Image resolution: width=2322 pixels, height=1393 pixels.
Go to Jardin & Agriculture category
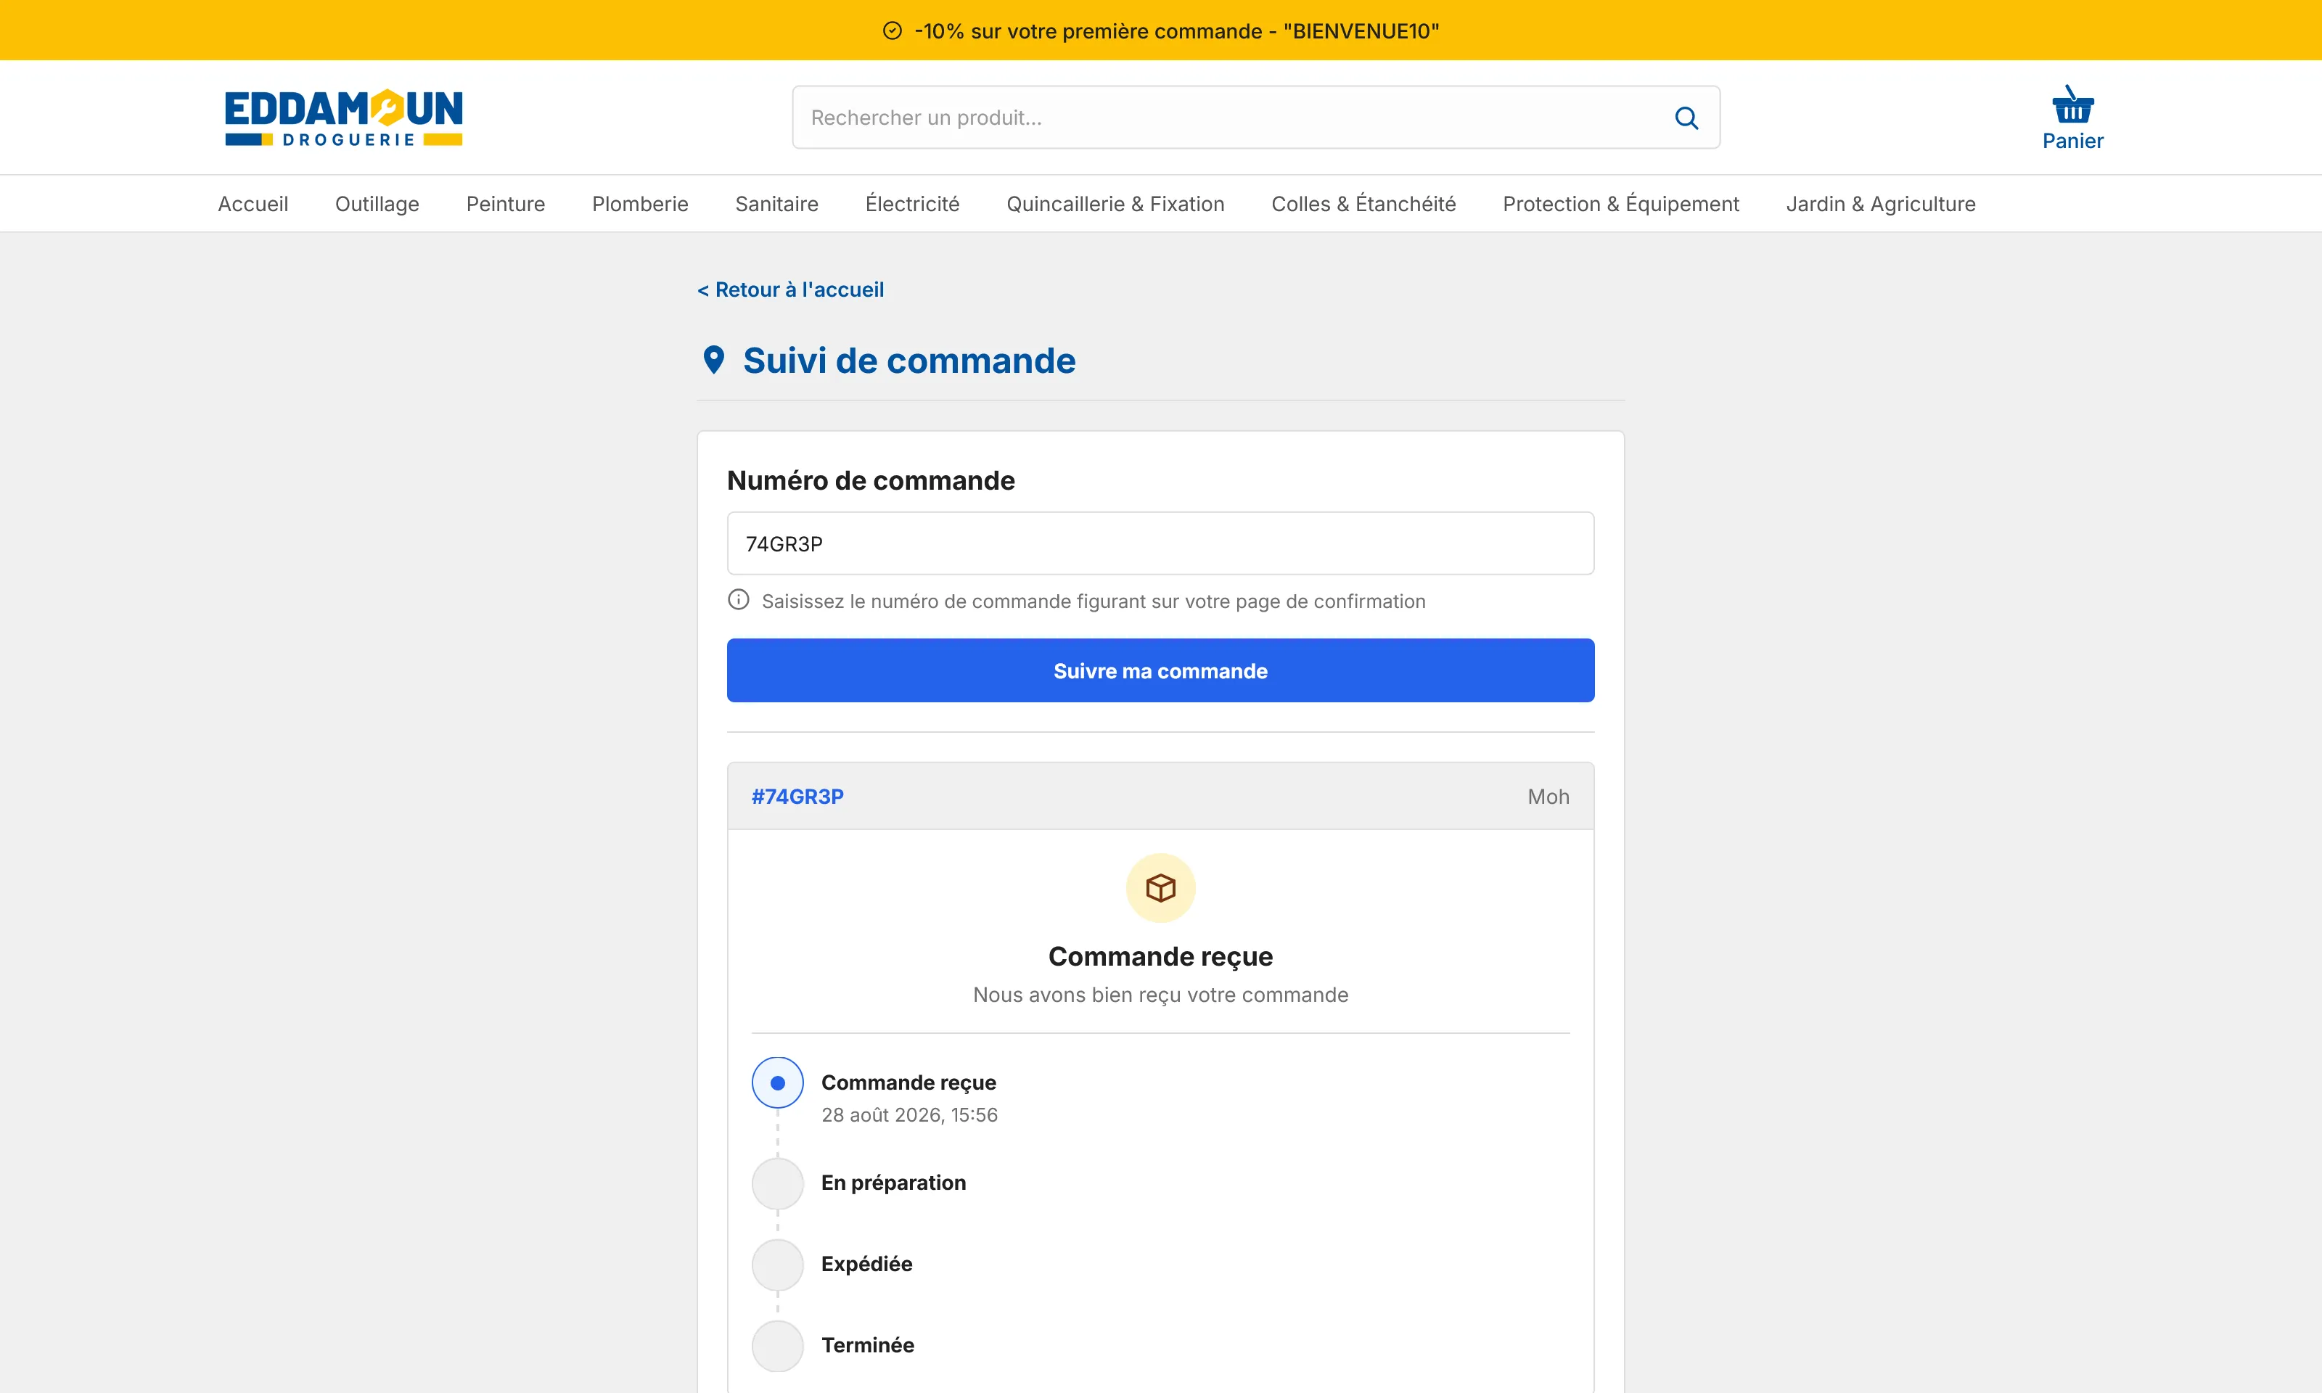tap(1880, 204)
